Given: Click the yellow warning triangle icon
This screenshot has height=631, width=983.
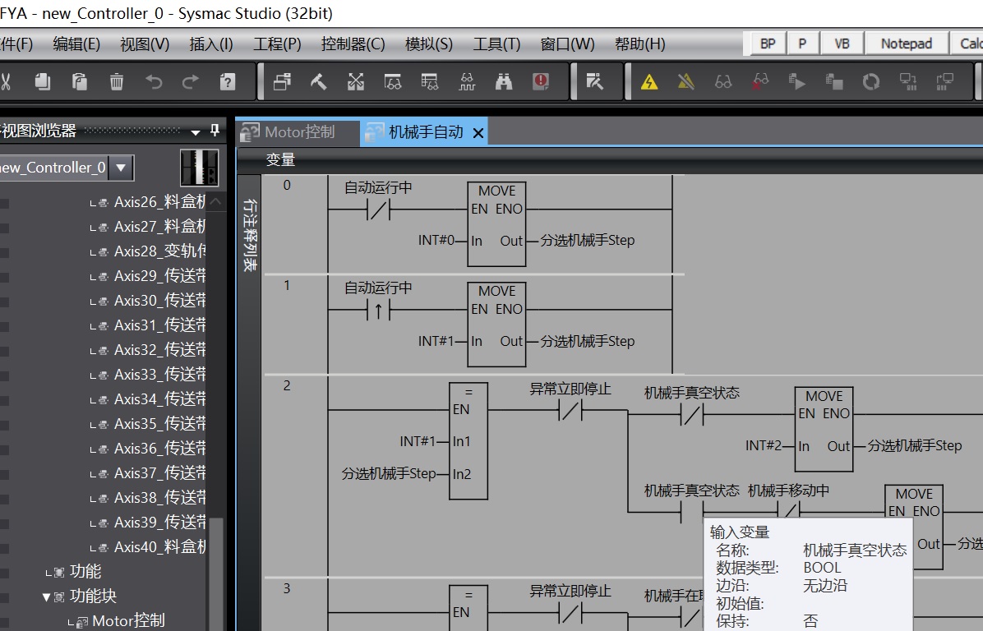Looking at the screenshot, I should 649,81.
